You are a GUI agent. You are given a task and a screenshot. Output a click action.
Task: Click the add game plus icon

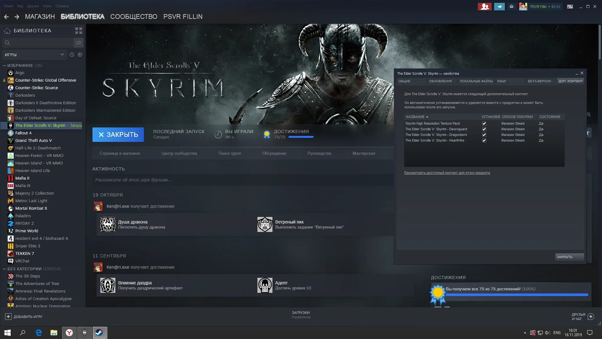pos(8,317)
